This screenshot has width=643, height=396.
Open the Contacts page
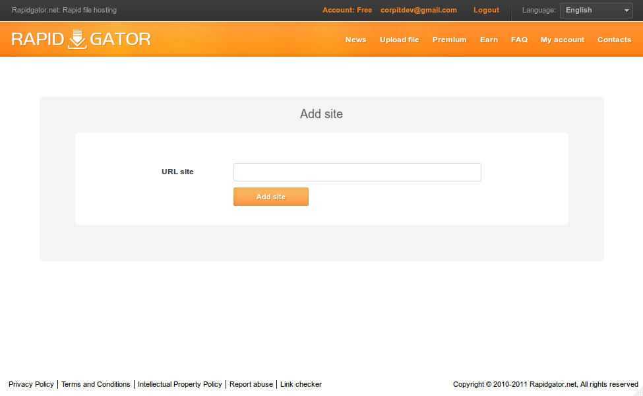coord(614,40)
